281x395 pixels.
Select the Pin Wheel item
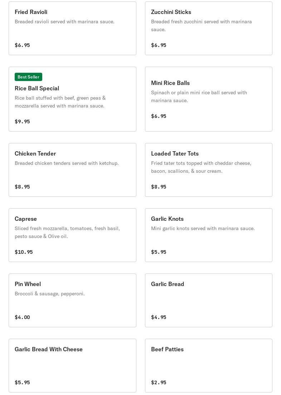tap(72, 300)
